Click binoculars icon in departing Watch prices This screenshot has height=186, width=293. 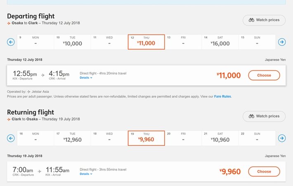click(251, 20)
